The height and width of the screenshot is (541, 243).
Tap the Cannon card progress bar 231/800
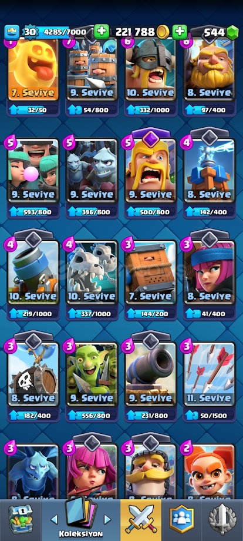point(151,415)
